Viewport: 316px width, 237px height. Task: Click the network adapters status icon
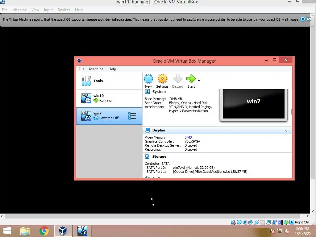coord(251,222)
